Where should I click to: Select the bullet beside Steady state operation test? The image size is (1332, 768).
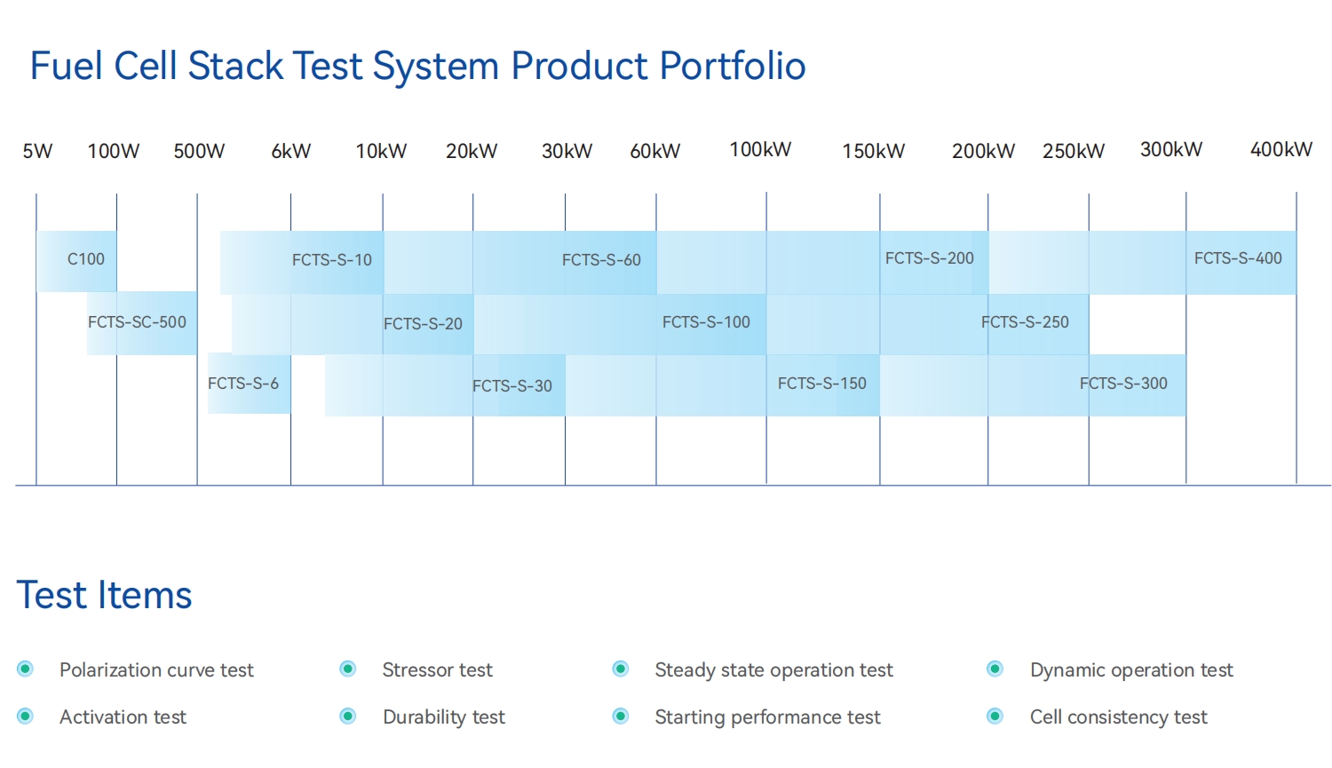click(621, 669)
